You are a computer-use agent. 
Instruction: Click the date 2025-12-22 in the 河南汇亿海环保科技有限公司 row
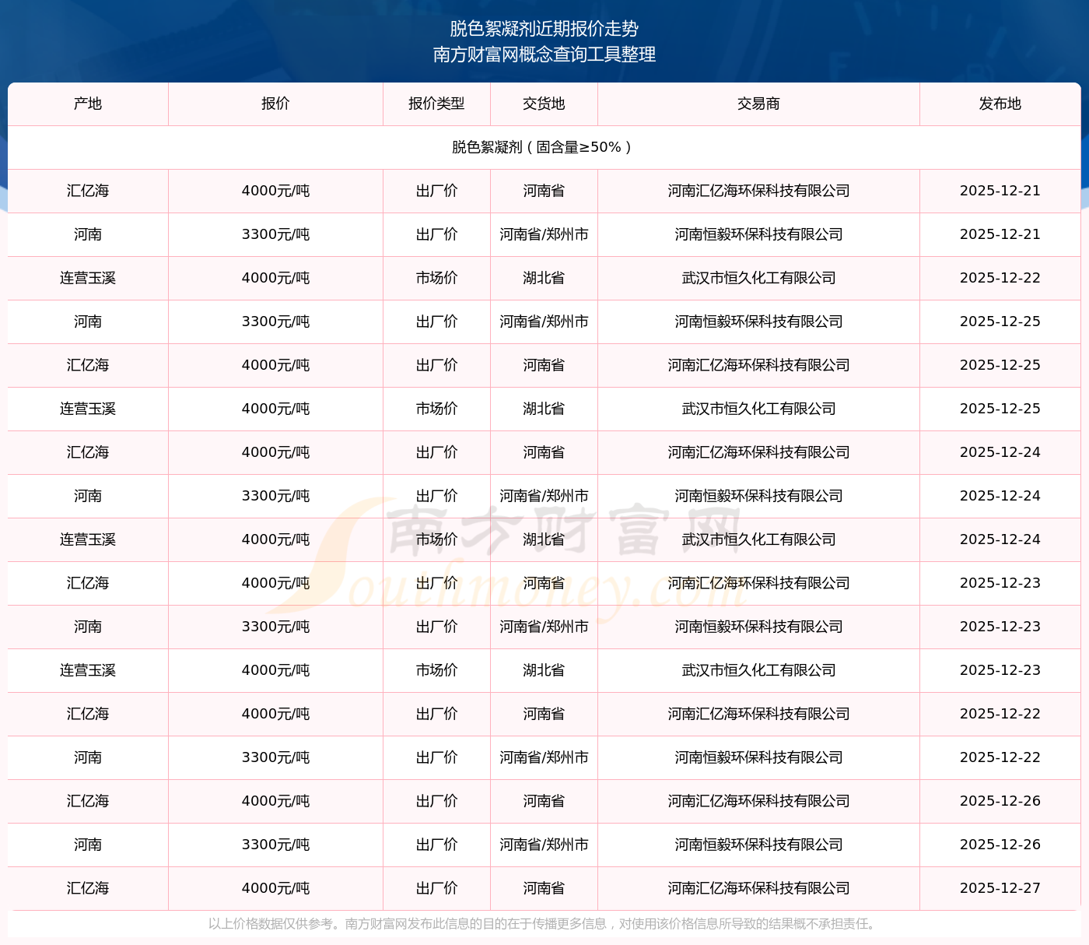tap(1000, 714)
